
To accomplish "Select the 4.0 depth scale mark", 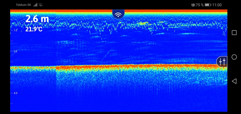I will tap(16, 93).
